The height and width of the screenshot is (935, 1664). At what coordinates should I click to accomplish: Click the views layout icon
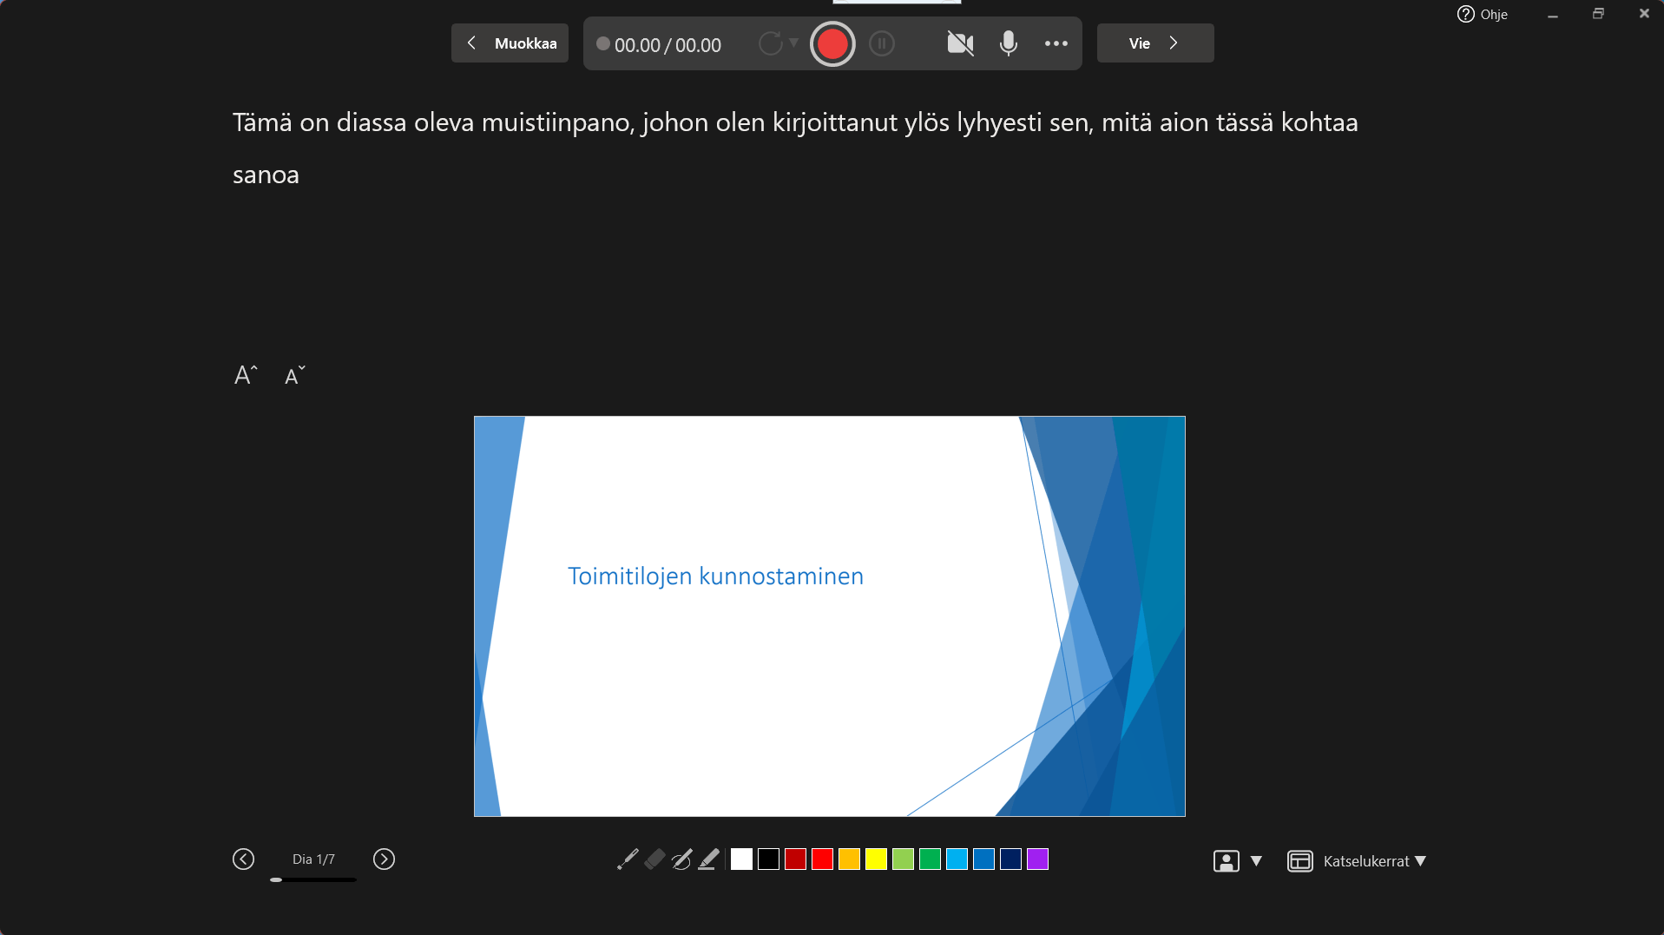coord(1299,861)
